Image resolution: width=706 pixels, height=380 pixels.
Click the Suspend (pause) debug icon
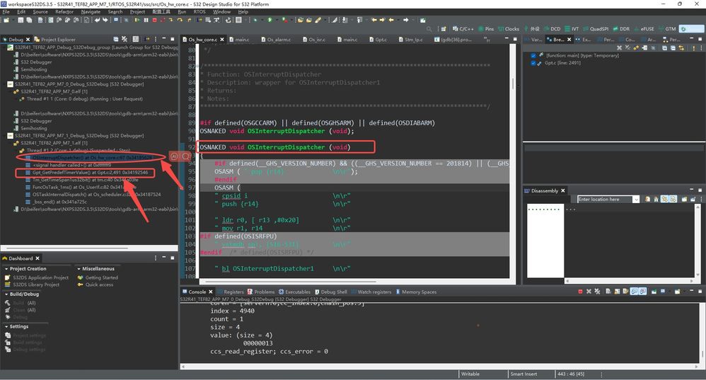(x=146, y=20)
